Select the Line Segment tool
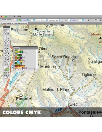The height and width of the screenshot is (132, 102). pos(5,38)
